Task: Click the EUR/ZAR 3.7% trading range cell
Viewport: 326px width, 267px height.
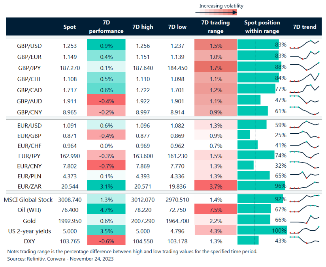Action: pos(215,185)
